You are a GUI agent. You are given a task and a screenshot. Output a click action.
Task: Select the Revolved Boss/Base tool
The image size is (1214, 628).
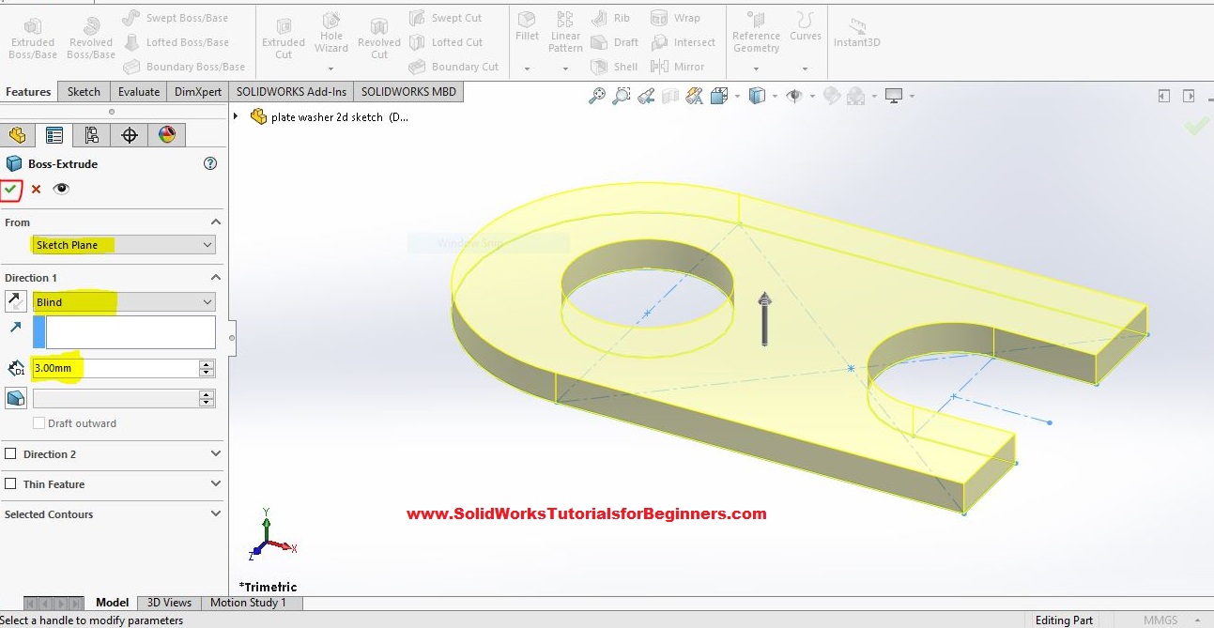click(90, 38)
